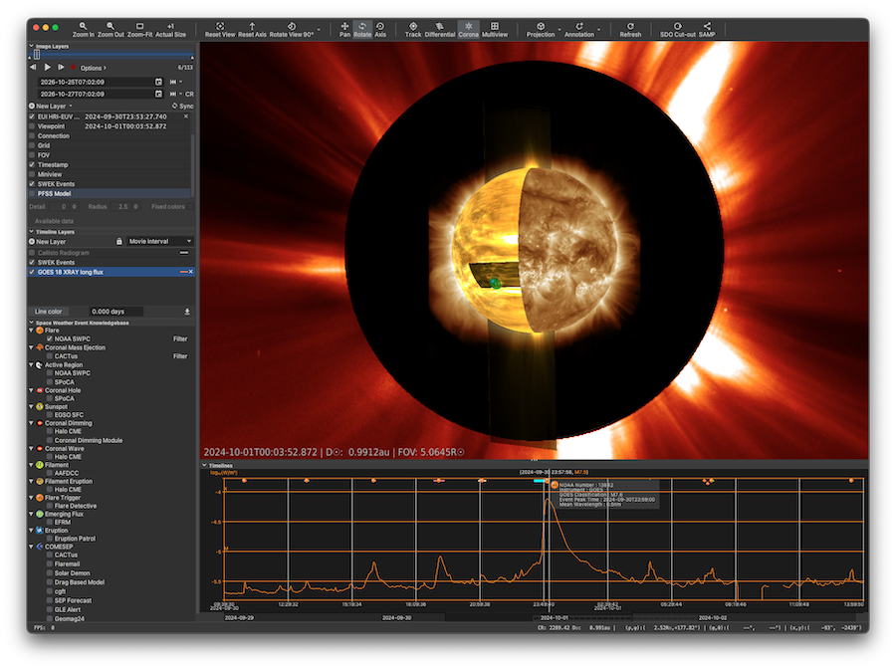Collapse the Timeline Layers section
896x669 pixels.
tap(32, 231)
